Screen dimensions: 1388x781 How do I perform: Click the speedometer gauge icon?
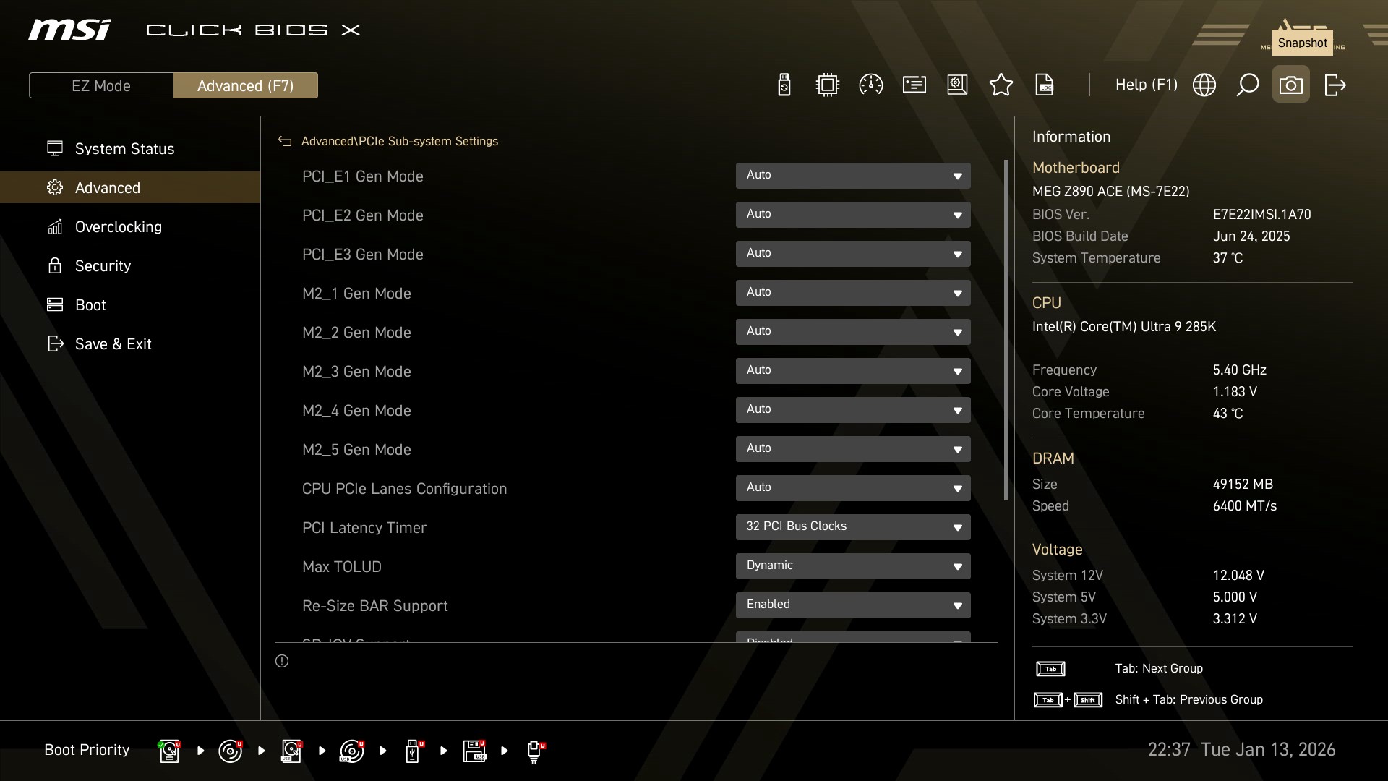tap(870, 85)
